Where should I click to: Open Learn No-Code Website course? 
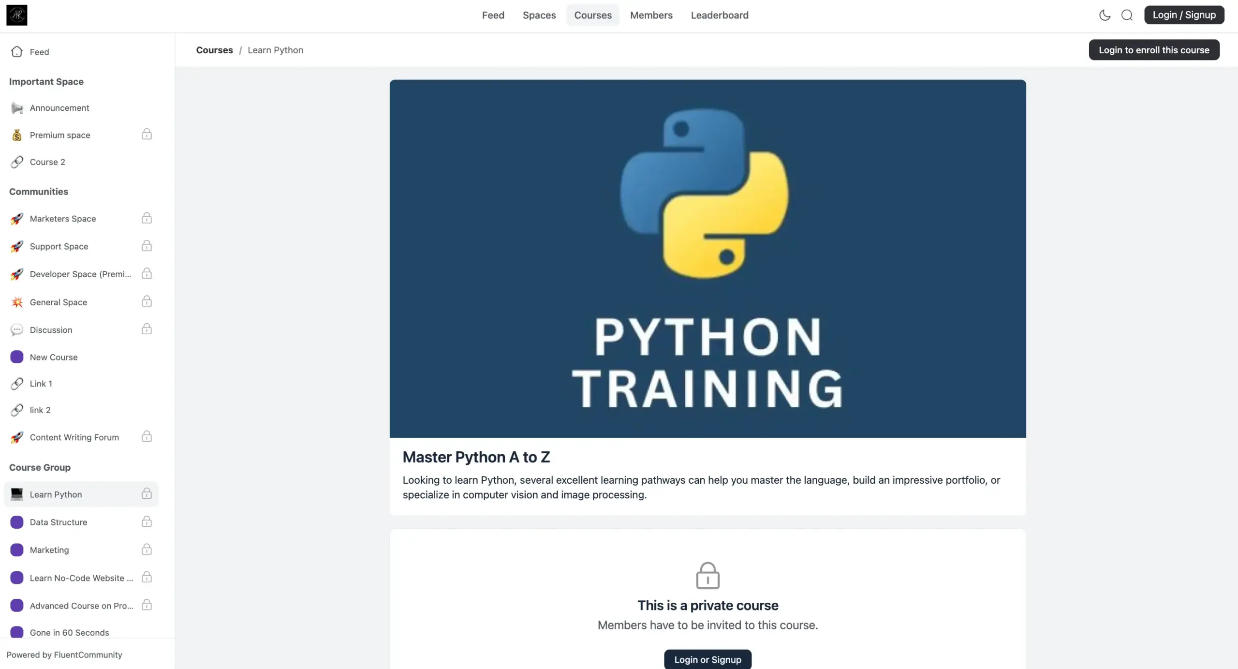point(81,578)
